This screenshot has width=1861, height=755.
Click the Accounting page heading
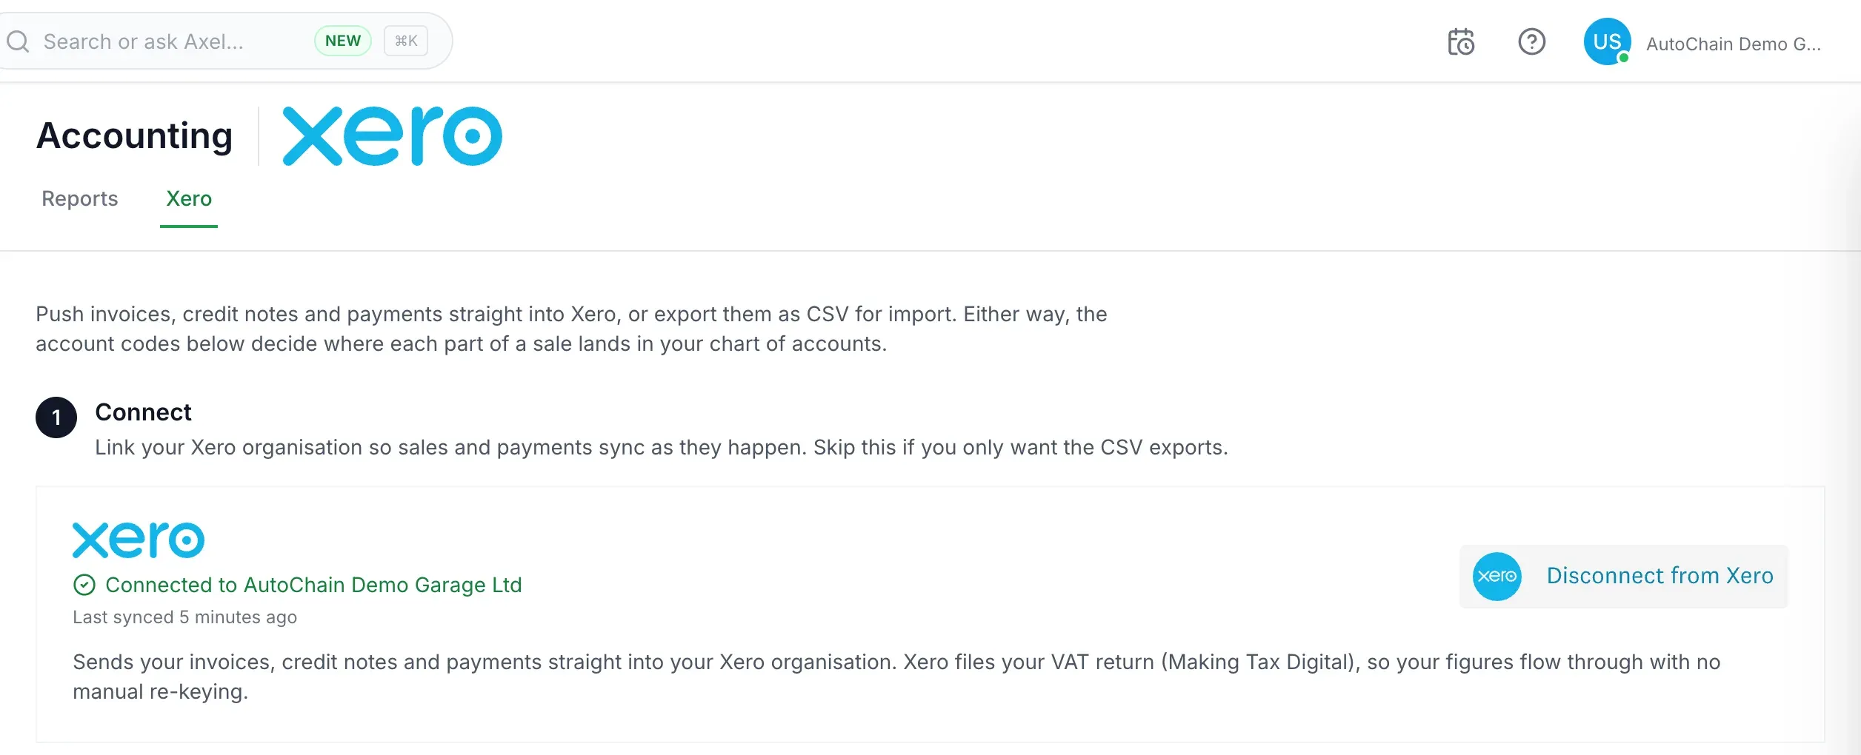(135, 135)
